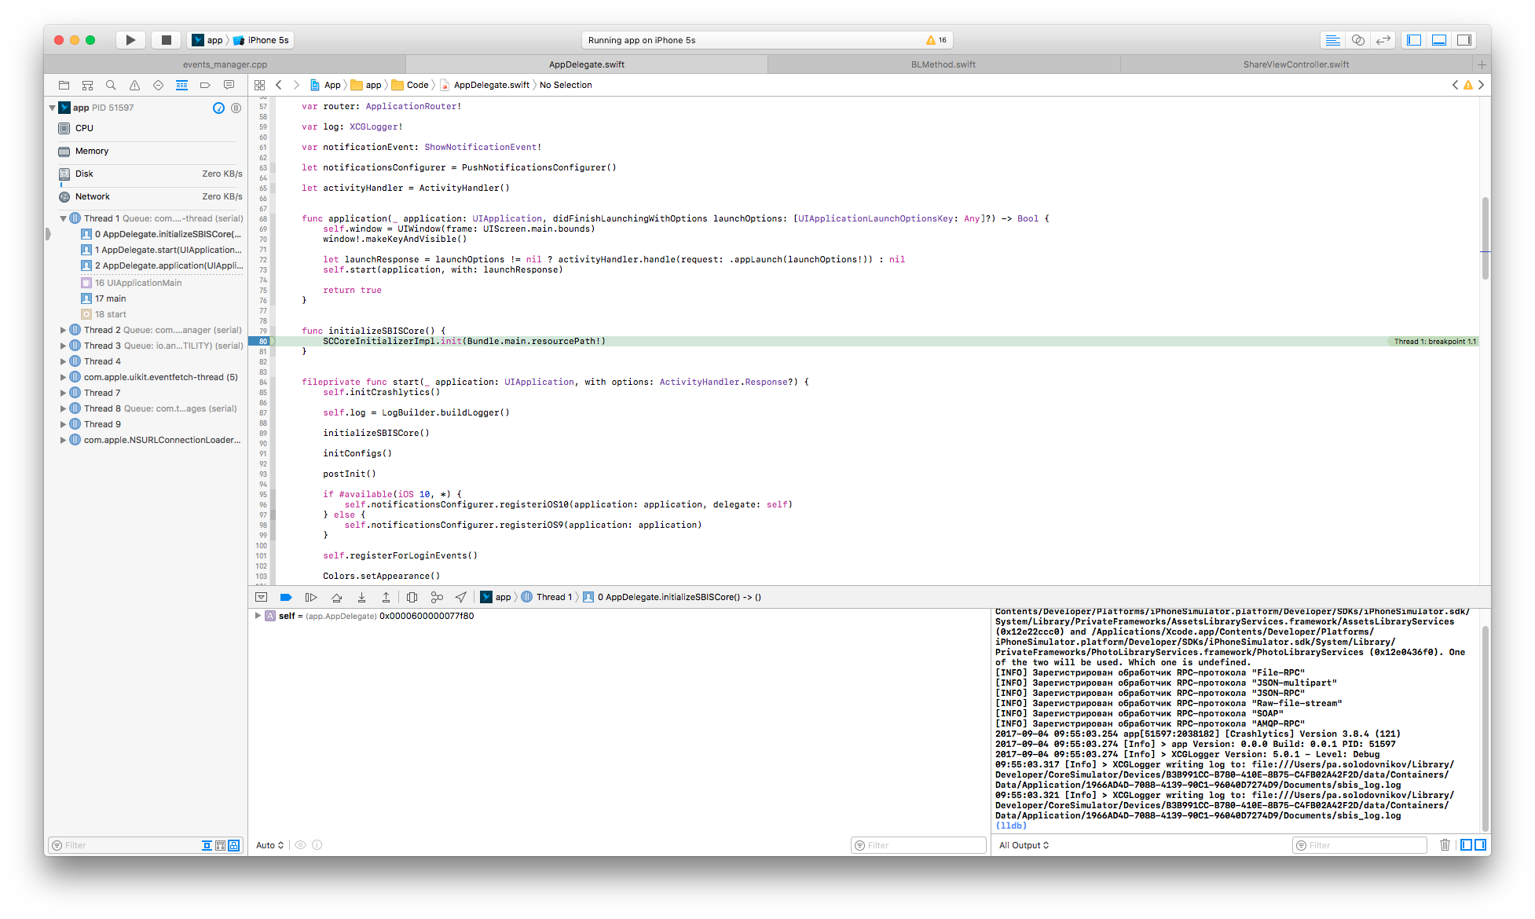Screen dimensions: 1535x919
Task: Toggle the debug area visibility
Action: (x=1438, y=39)
